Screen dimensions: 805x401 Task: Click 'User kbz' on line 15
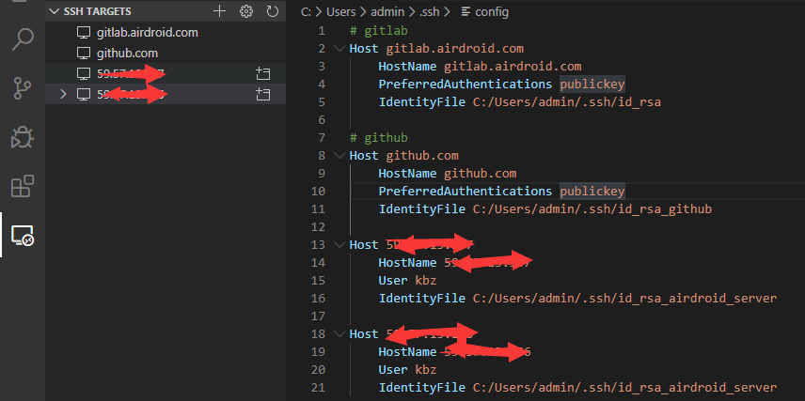click(407, 281)
